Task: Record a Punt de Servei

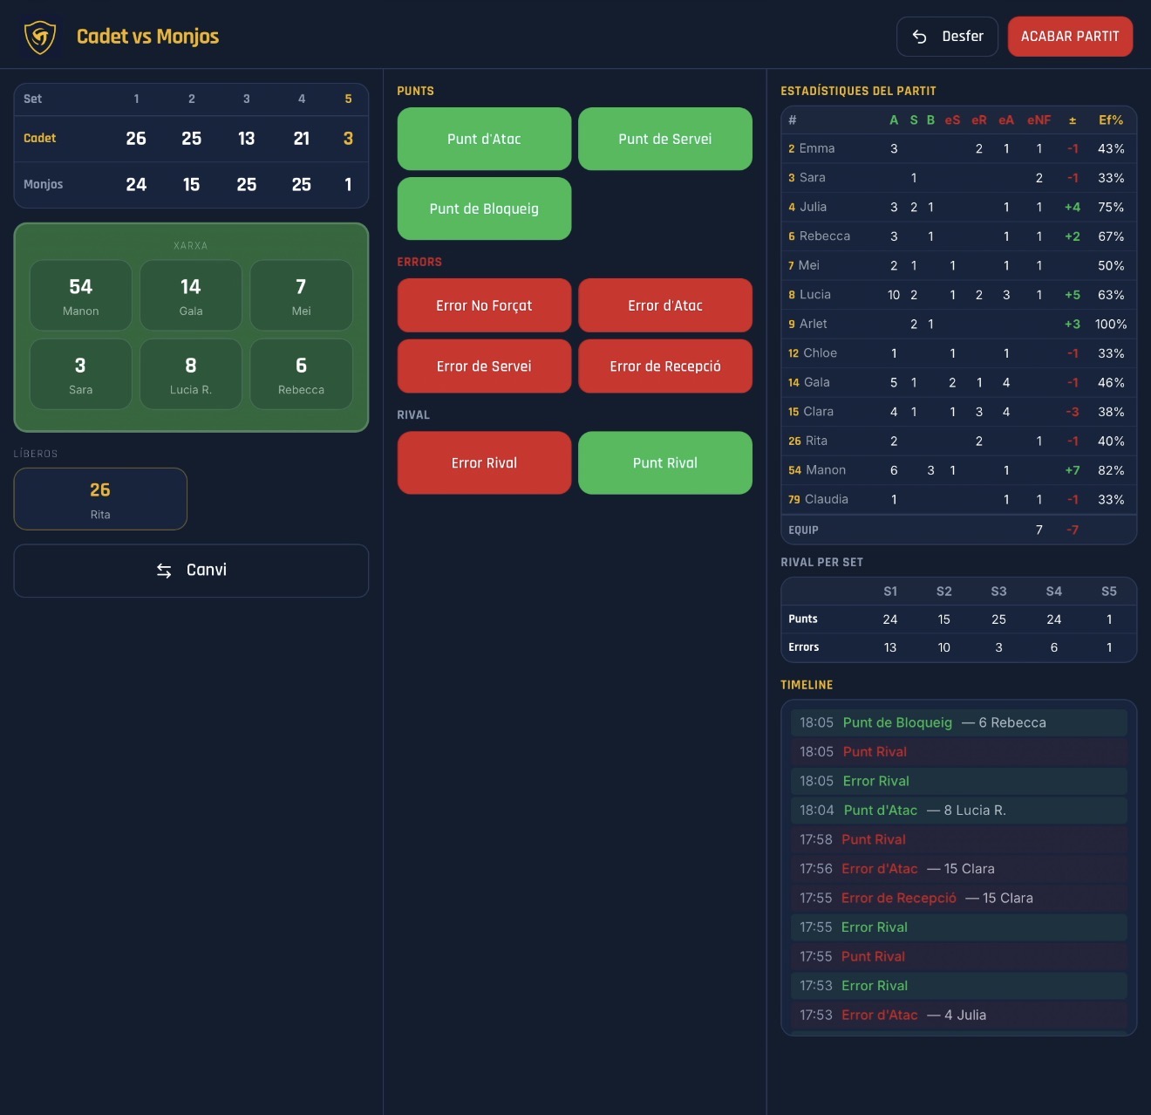Action: tap(665, 139)
